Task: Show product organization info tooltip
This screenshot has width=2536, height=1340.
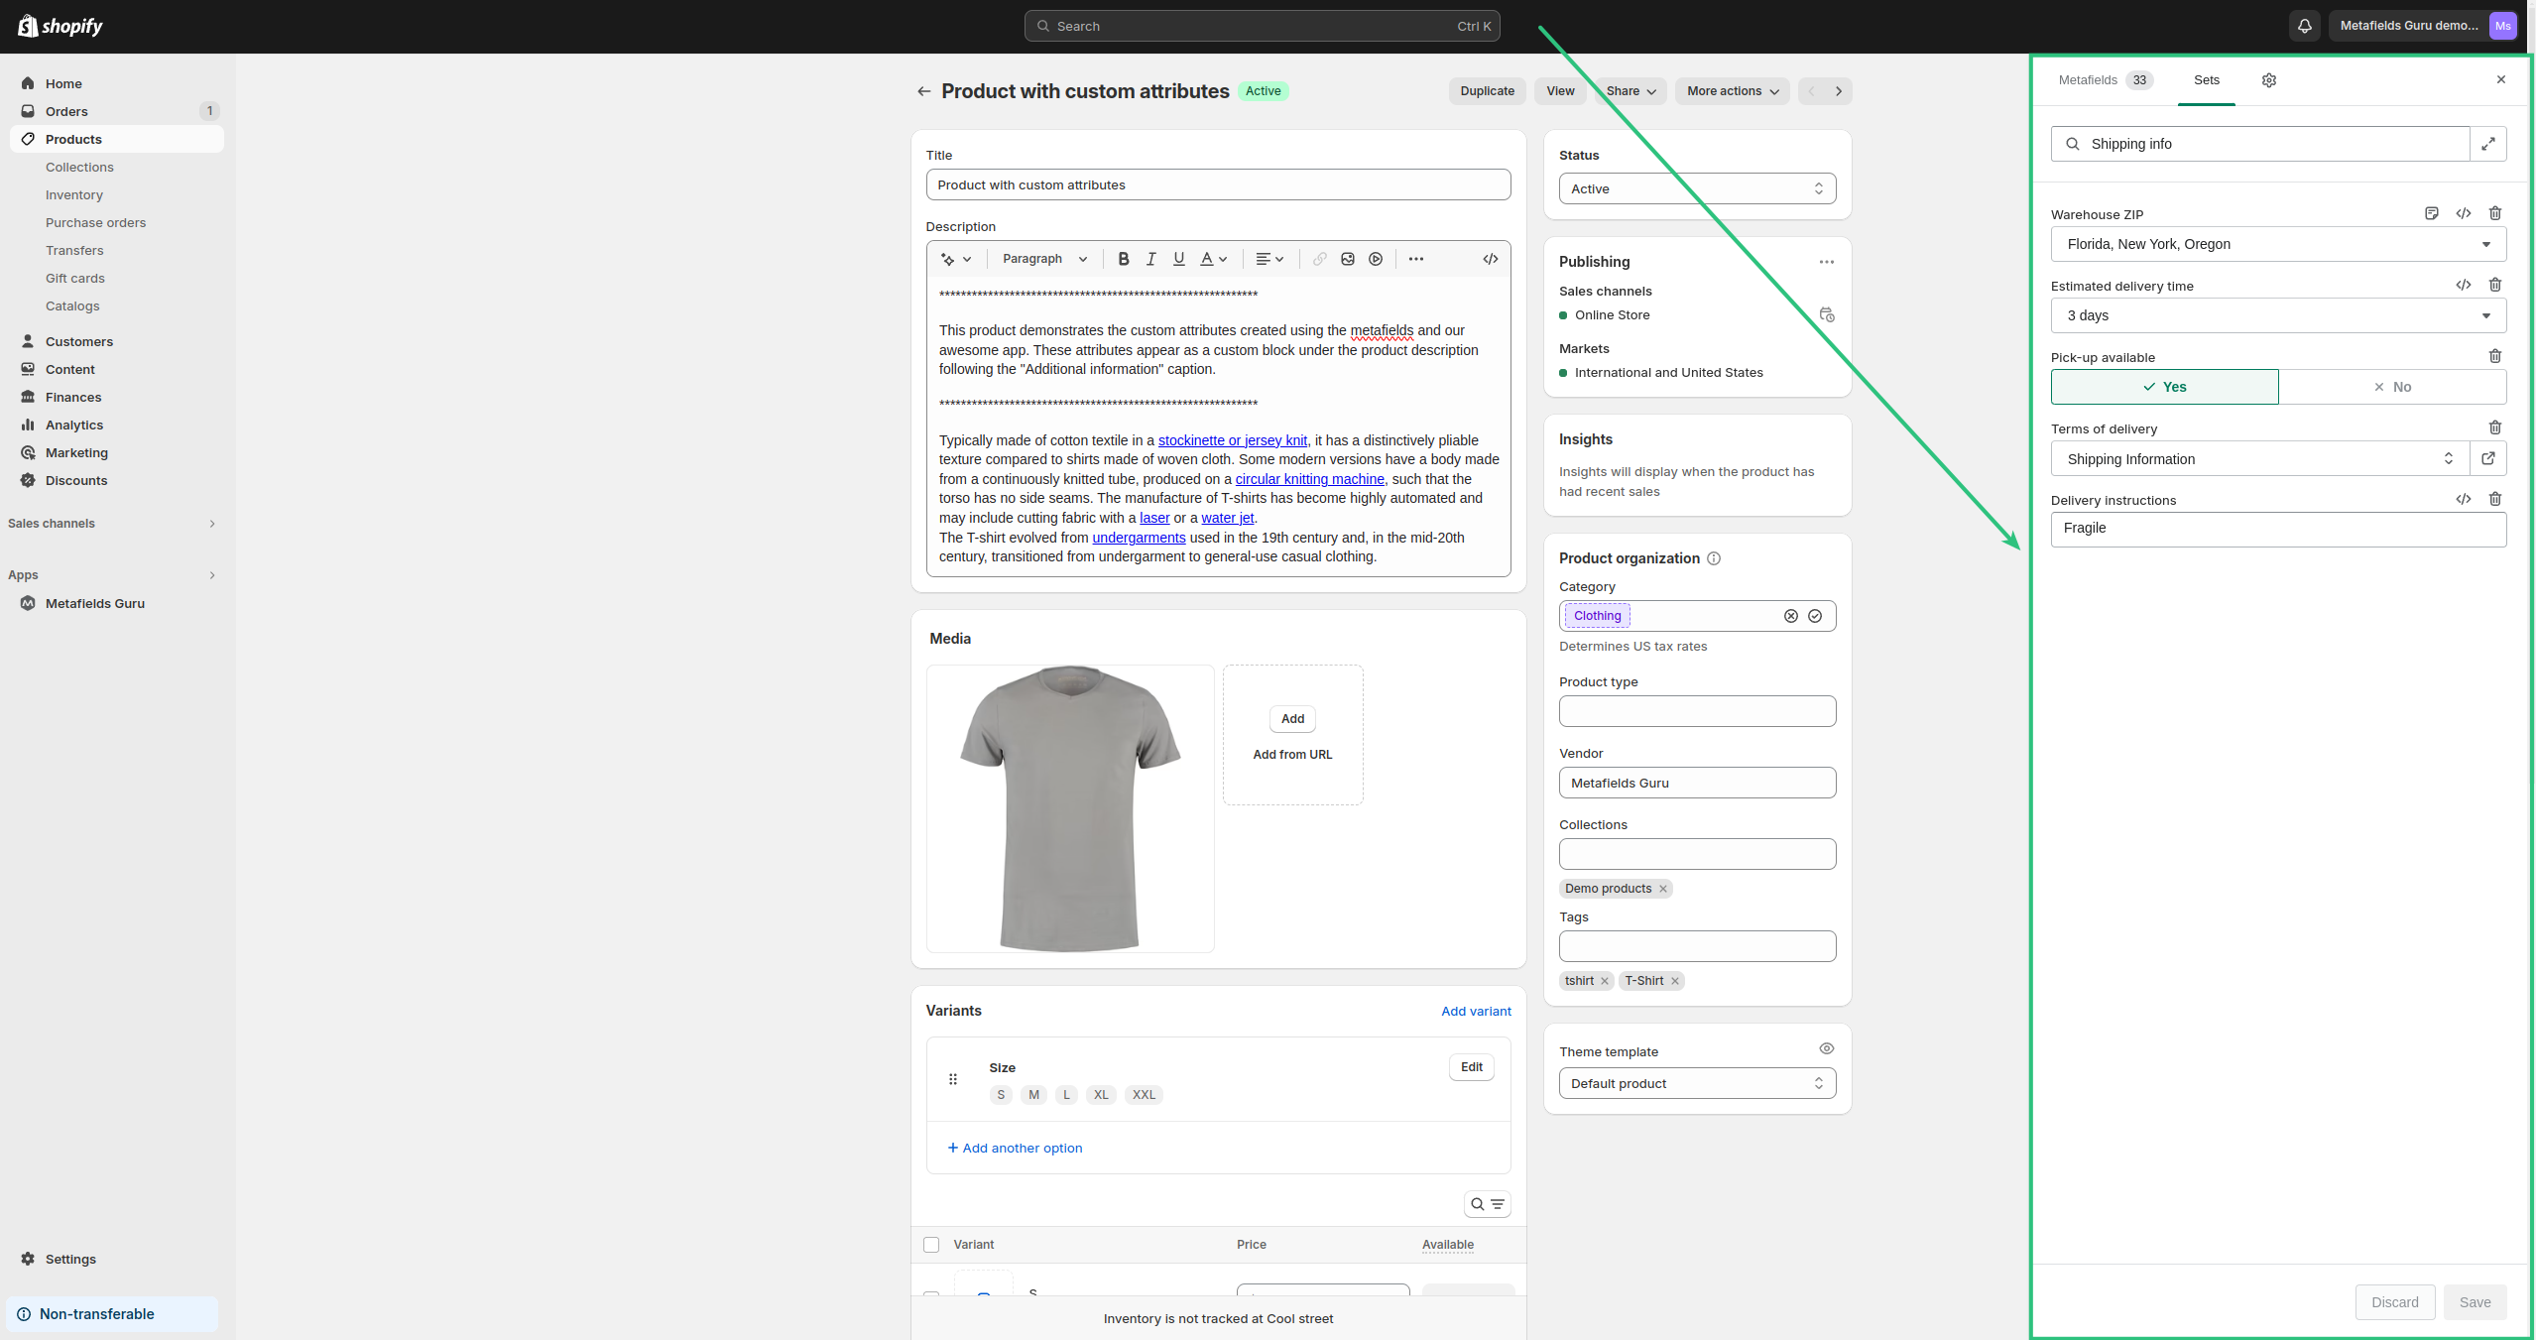Action: pos(1713,558)
